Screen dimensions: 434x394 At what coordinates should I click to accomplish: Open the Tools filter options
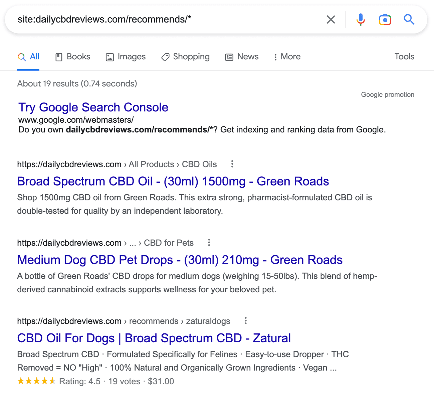(404, 57)
